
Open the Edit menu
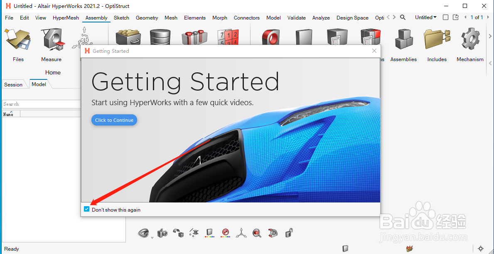(x=24, y=18)
